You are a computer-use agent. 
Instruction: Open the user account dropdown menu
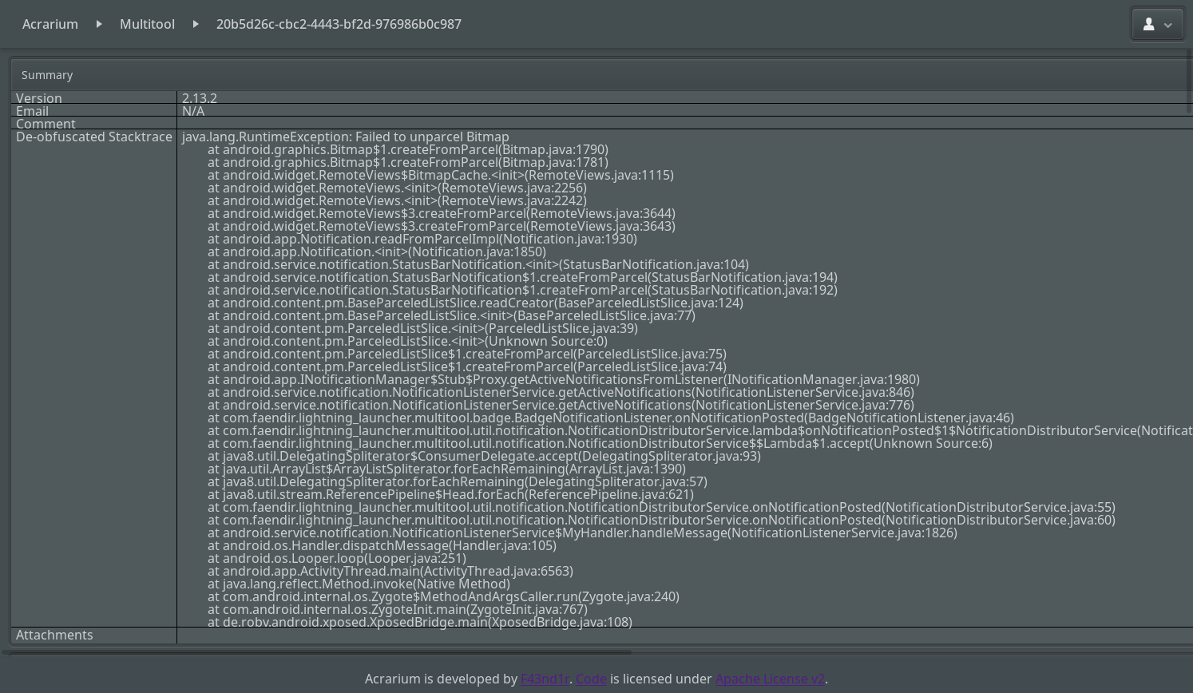click(x=1157, y=24)
